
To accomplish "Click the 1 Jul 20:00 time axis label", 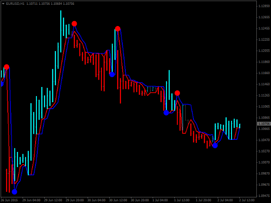I will click(x=203, y=200).
